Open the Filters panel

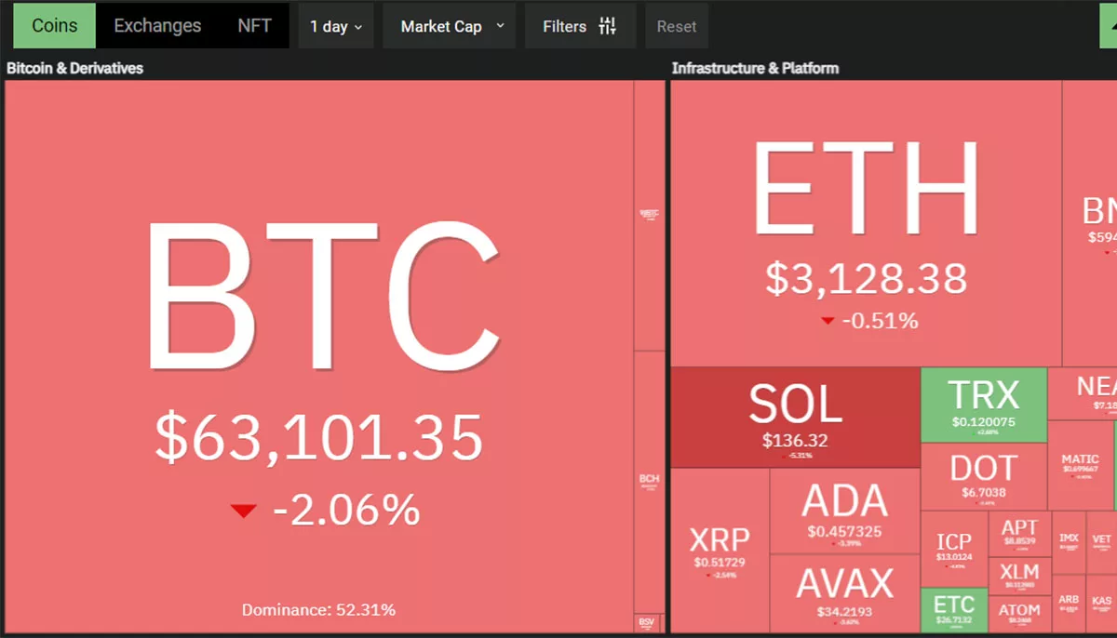[580, 26]
